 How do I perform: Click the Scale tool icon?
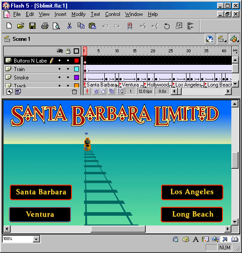[179, 26]
